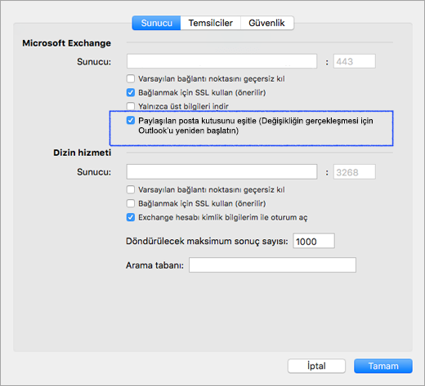This screenshot has height=386, width=425.
Task: Click the Arama tabanı text field
Action: pos(272,265)
